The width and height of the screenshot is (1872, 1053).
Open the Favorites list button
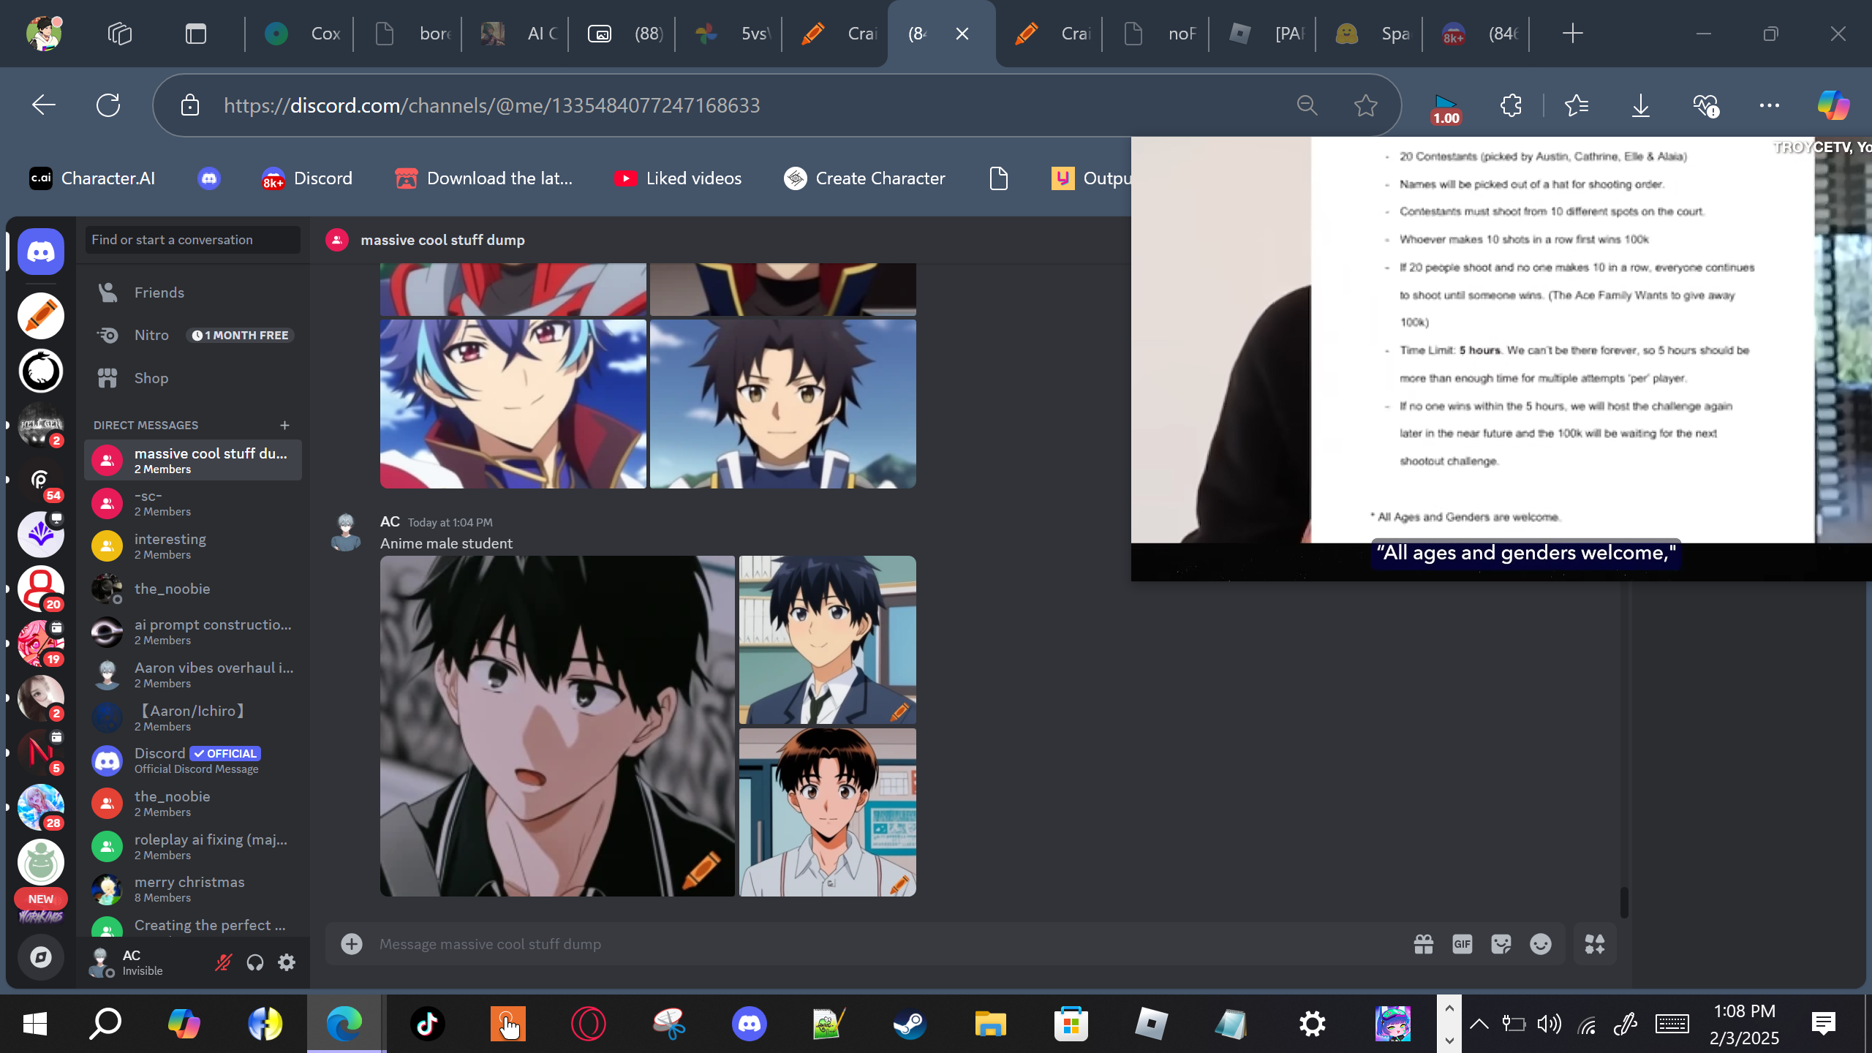click(1577, 105)
